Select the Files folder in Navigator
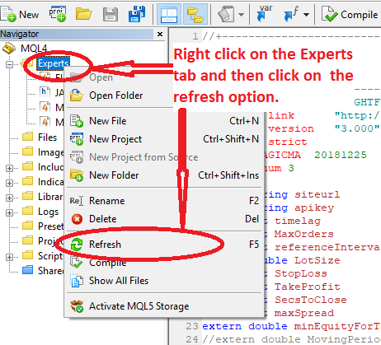 [x=47, y=138]
